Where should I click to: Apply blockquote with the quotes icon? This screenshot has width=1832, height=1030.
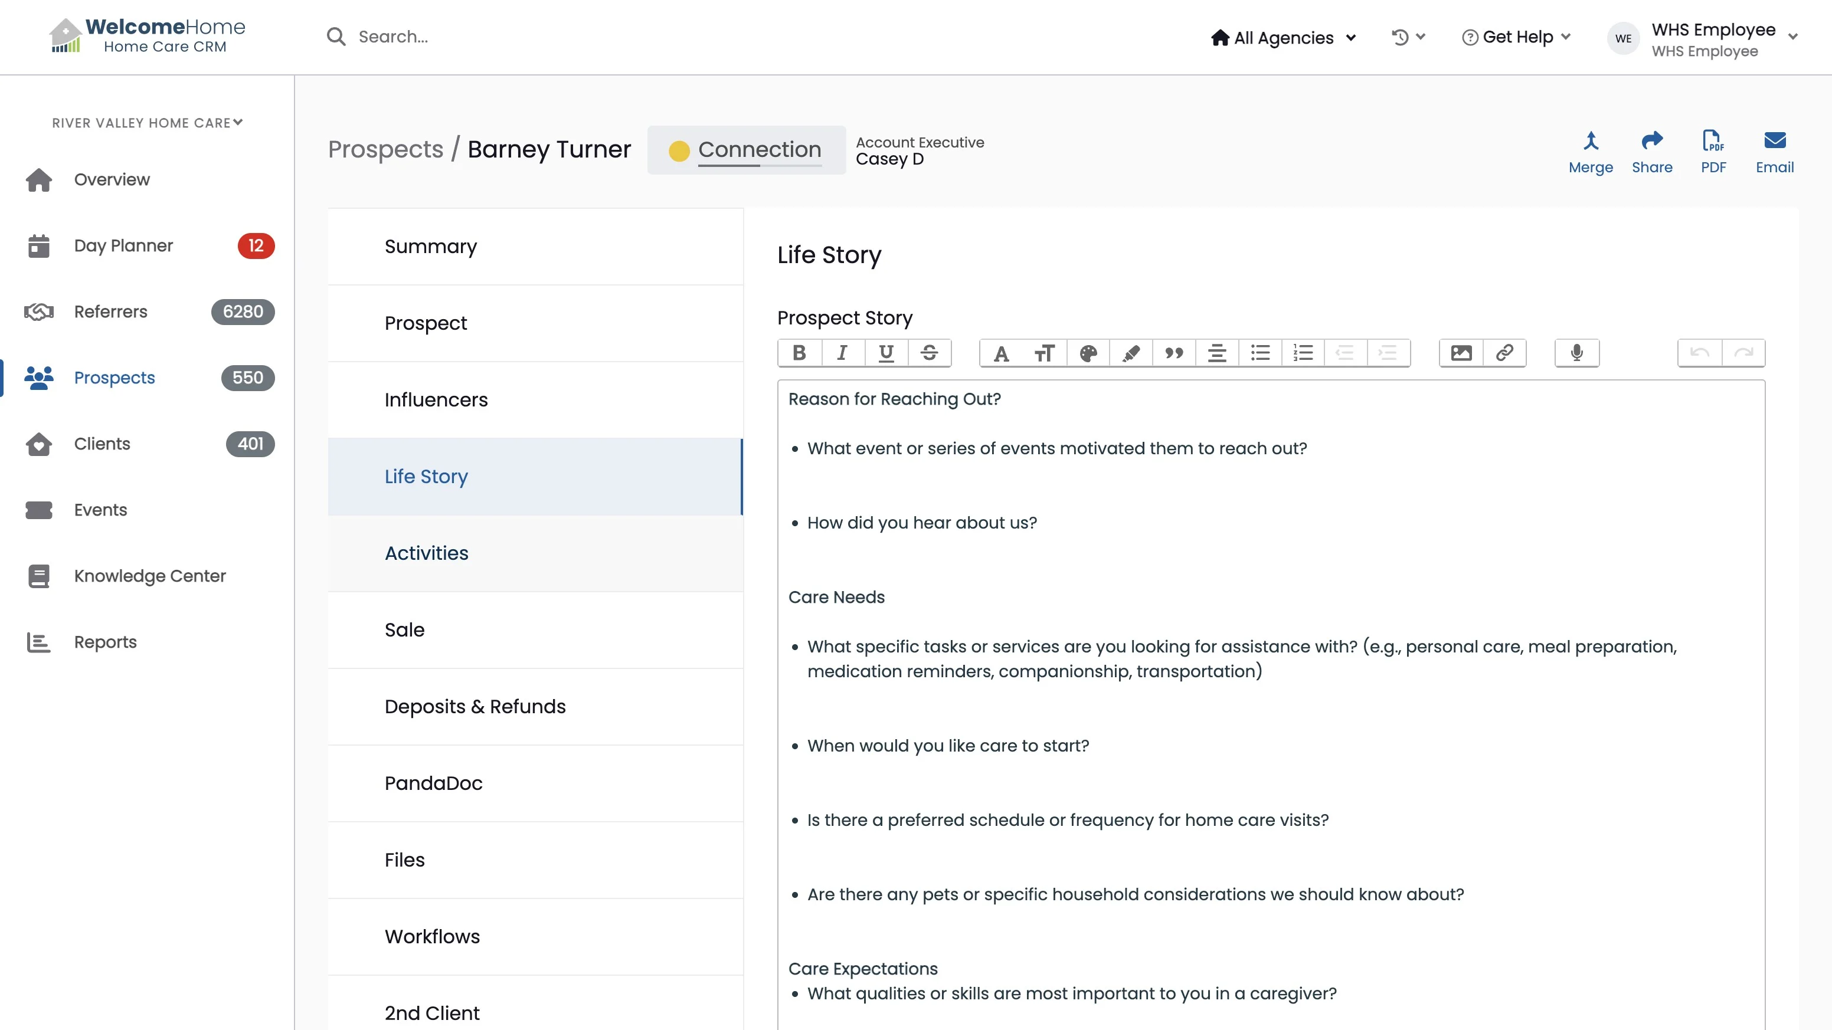1174,353
